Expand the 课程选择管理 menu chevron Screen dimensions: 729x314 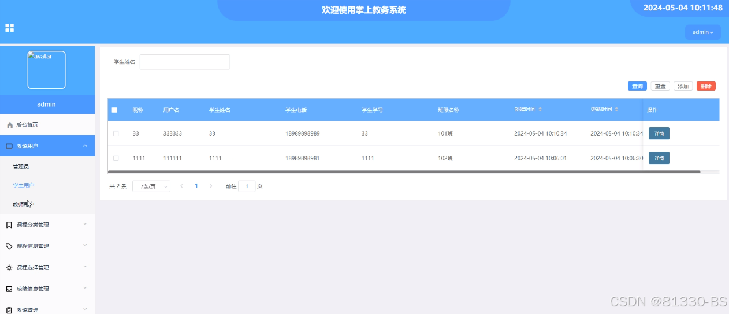pos(85,267)
